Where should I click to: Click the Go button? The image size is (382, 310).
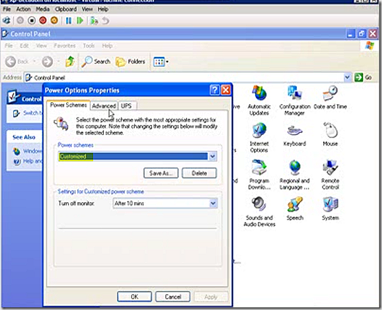[363, 77]
